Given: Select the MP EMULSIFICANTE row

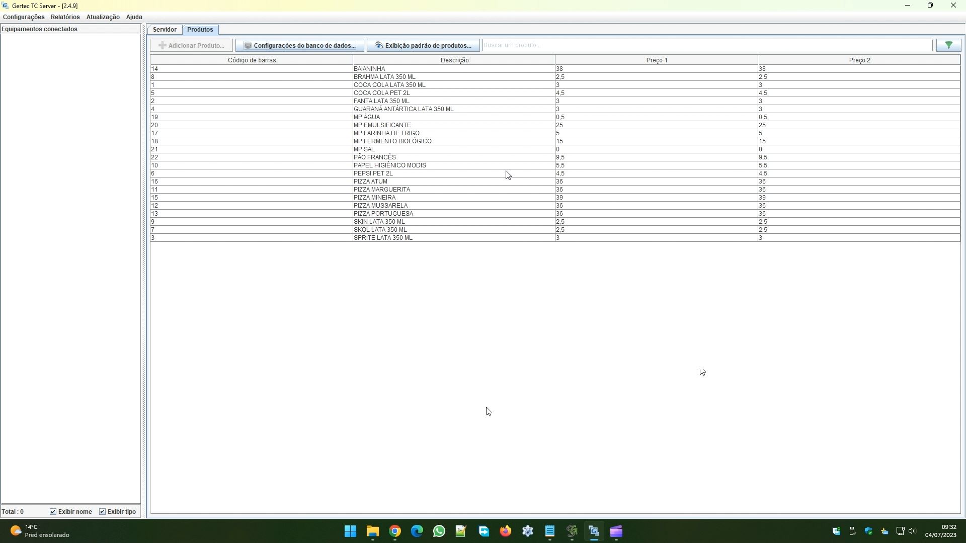Looking at the screenshot, I should (x=555, y=125).
